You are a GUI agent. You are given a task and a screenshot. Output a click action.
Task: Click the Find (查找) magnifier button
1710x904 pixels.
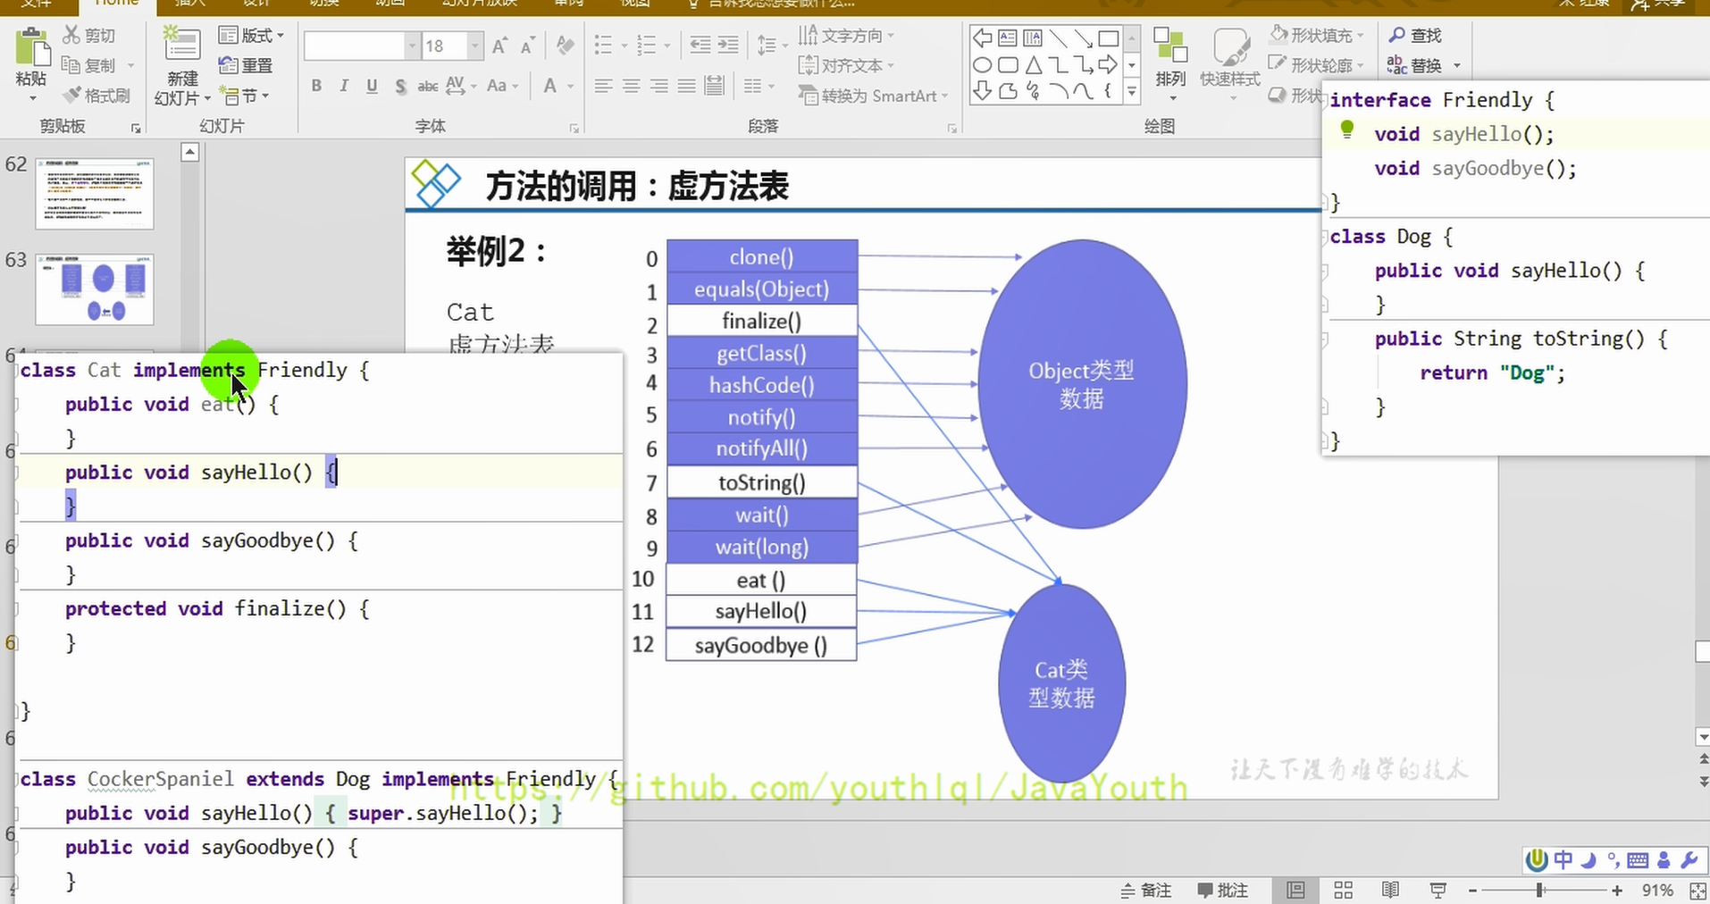coord(1415,36)
